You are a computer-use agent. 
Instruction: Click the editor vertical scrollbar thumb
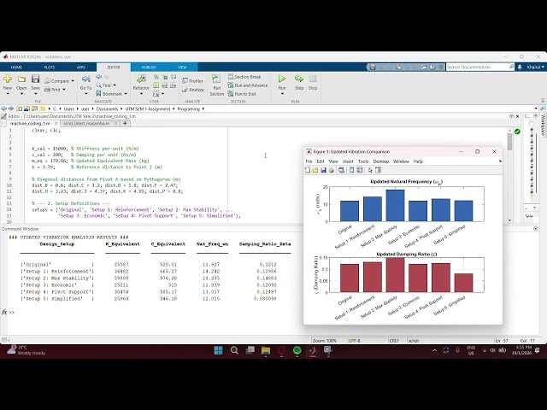(509, 142)
